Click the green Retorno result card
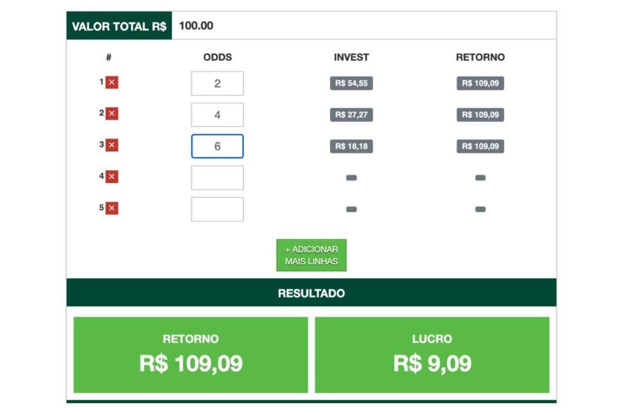620x413 pixels. 191,355
